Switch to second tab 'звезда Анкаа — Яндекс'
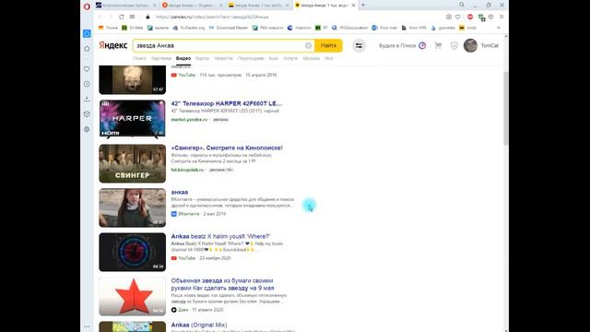Image resolution: width=590 pixels, height=332 pixels. click(x=192, y=6)
